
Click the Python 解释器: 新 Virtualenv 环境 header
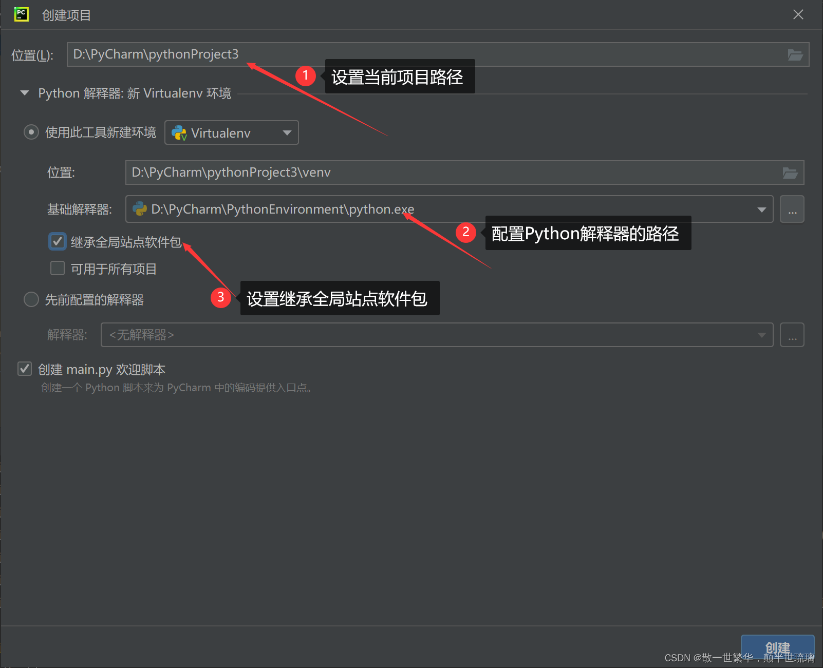pyautogui.click(x=135, y=93)
